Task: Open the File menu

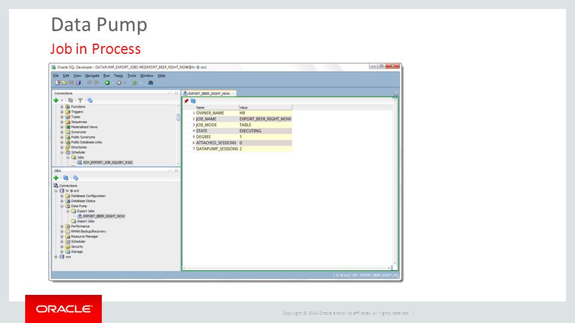Action: point(56,75)
